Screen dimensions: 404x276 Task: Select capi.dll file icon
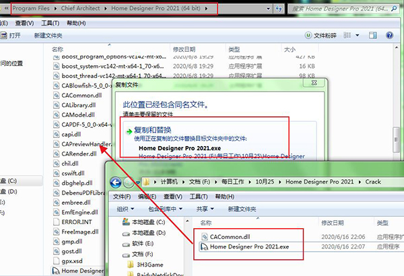(56, 134)
